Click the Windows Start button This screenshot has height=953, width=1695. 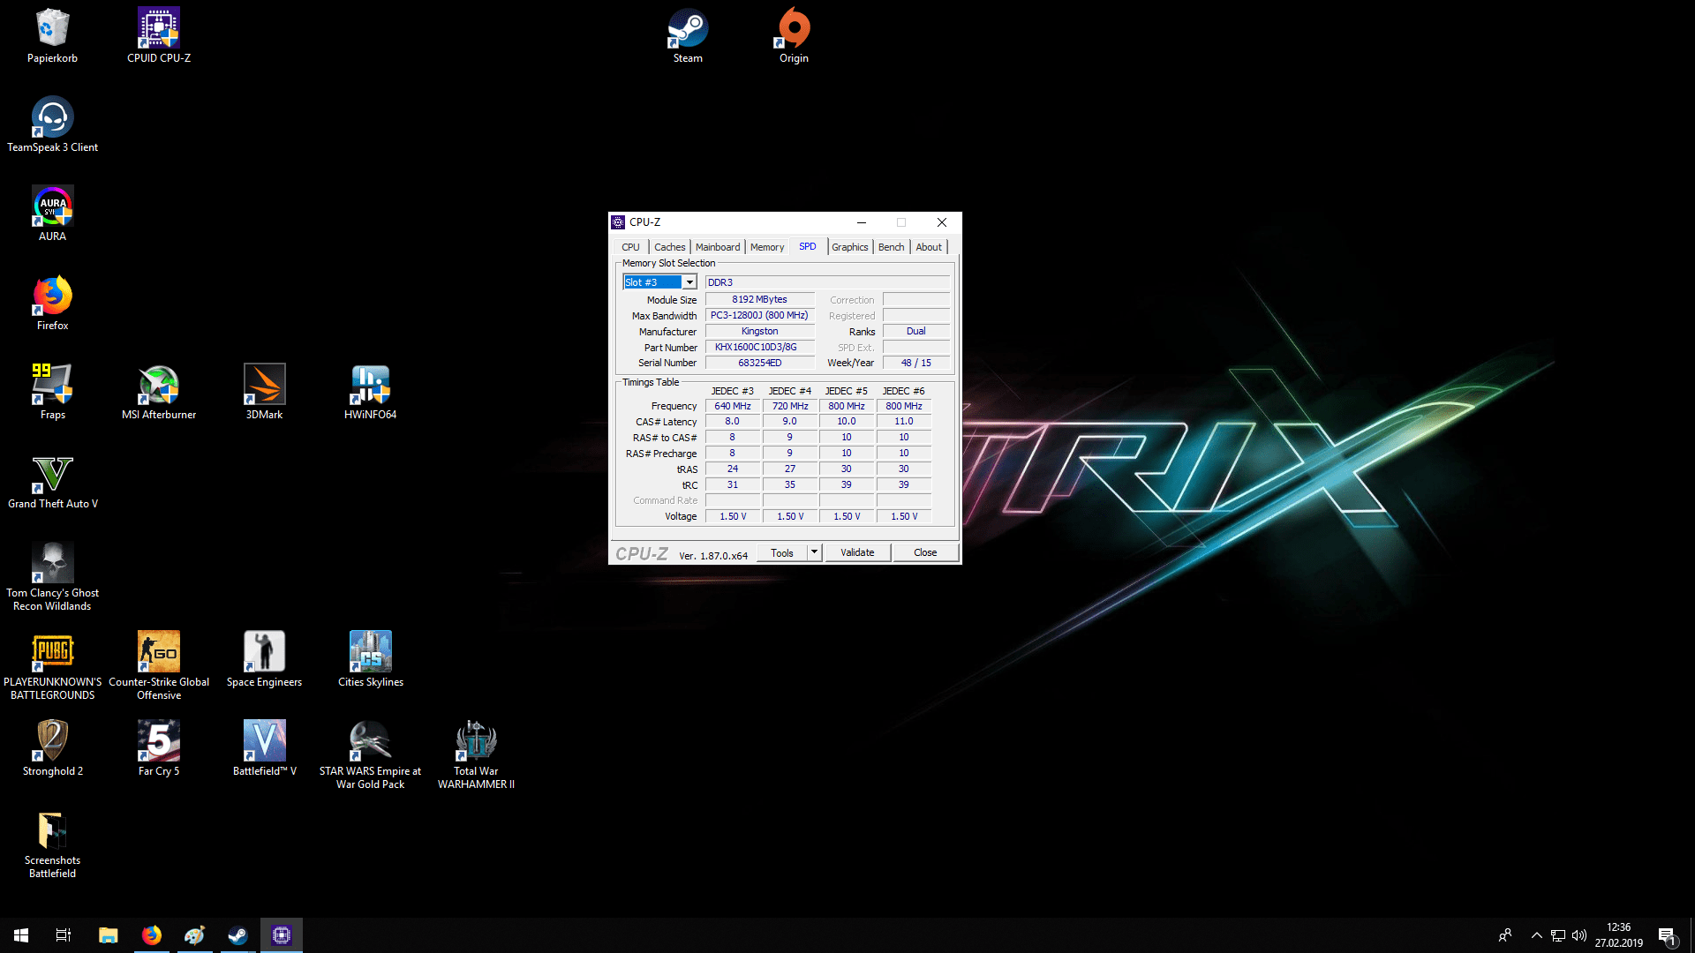(21, 935)
